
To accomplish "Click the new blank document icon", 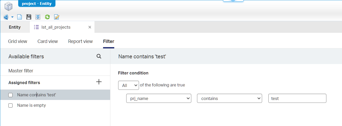I will tap(20, 17).
